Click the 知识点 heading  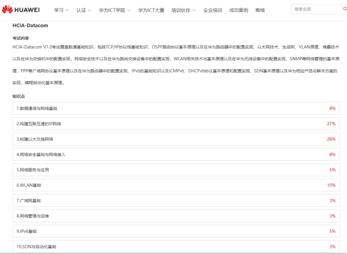(19, 96)
